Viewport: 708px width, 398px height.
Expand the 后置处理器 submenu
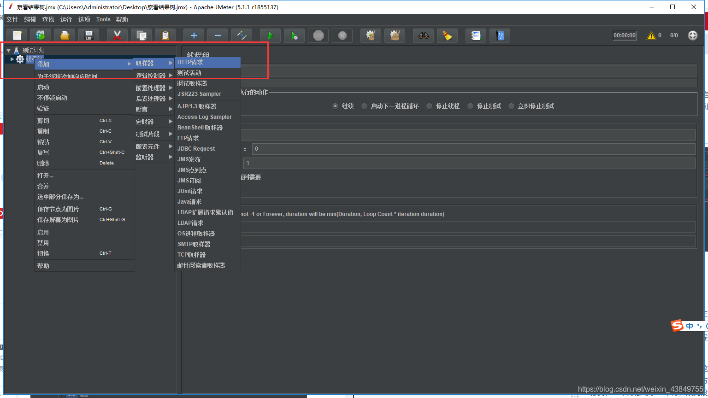(x=154, y=99)
